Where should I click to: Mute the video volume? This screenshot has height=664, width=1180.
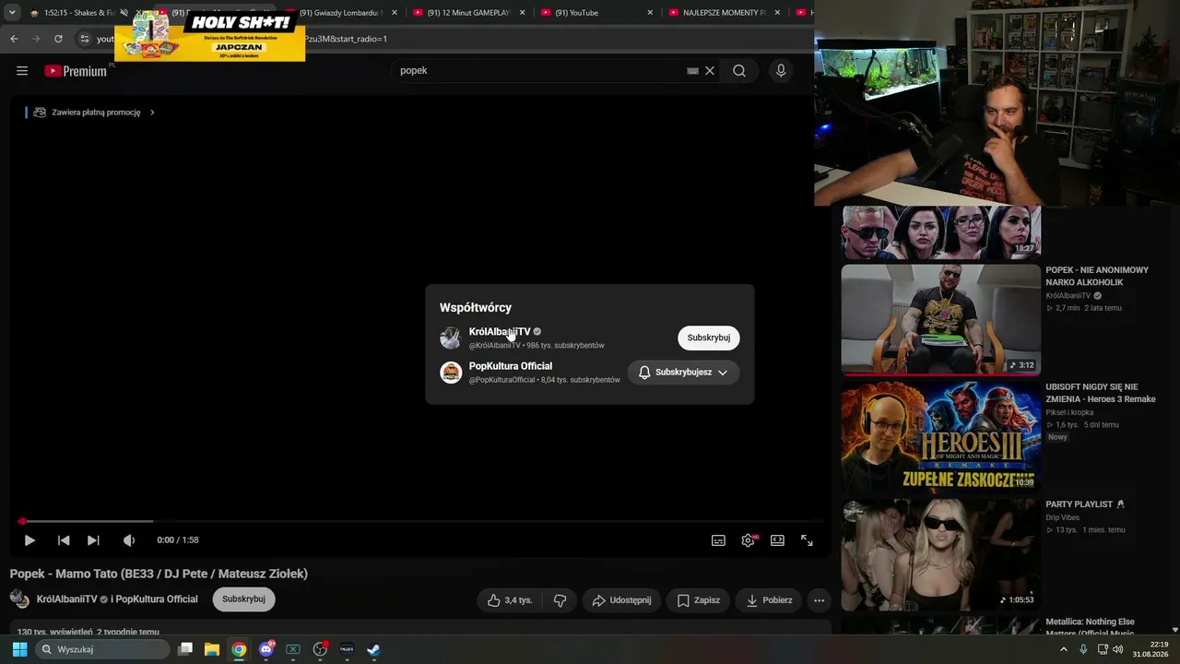(x=129, y=540)
